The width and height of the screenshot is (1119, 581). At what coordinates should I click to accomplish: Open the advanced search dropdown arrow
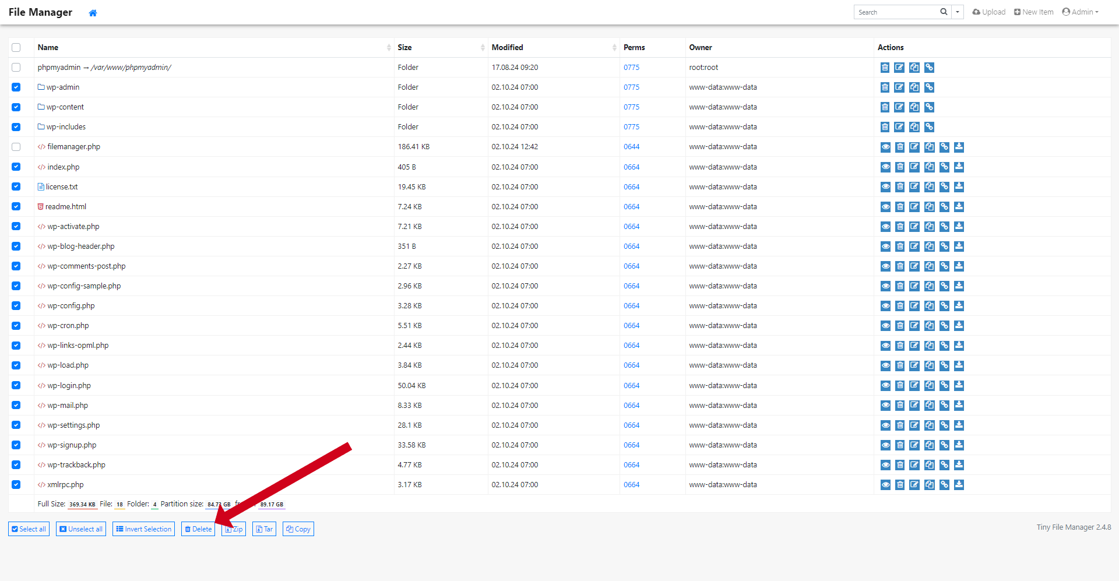tap(957, 12)
